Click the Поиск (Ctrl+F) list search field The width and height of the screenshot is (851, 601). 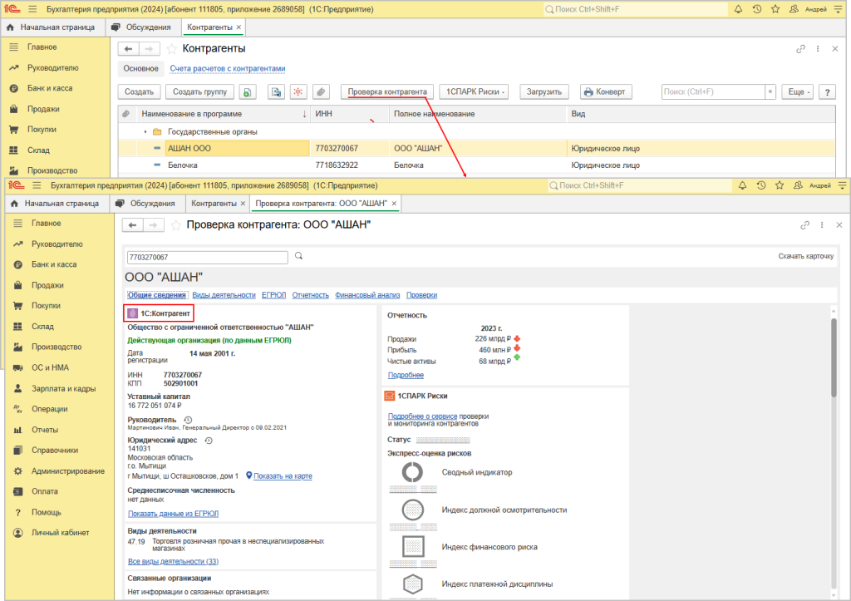click(713, 91)
